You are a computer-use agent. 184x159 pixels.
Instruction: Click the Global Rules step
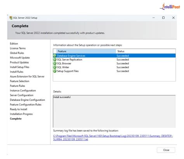click(x=17, y=53)
